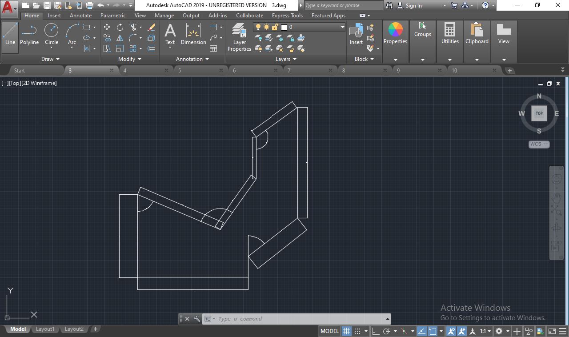Open the layer color swatch
Image resolution: width=569 pixels, height=337 pixels.
tap(283, 27)
